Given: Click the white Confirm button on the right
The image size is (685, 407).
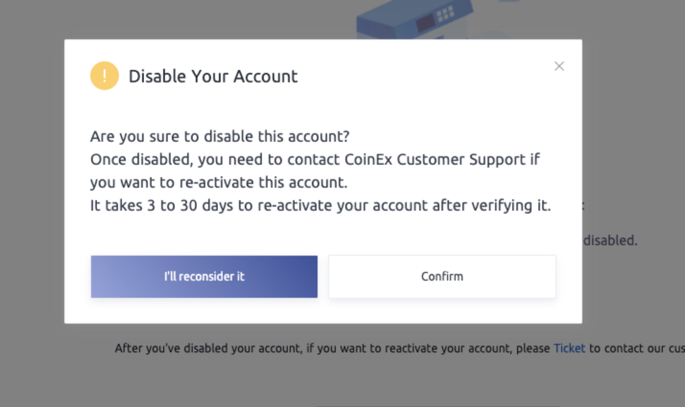Looking at the screenshot, I should click(x=442, y=276).
